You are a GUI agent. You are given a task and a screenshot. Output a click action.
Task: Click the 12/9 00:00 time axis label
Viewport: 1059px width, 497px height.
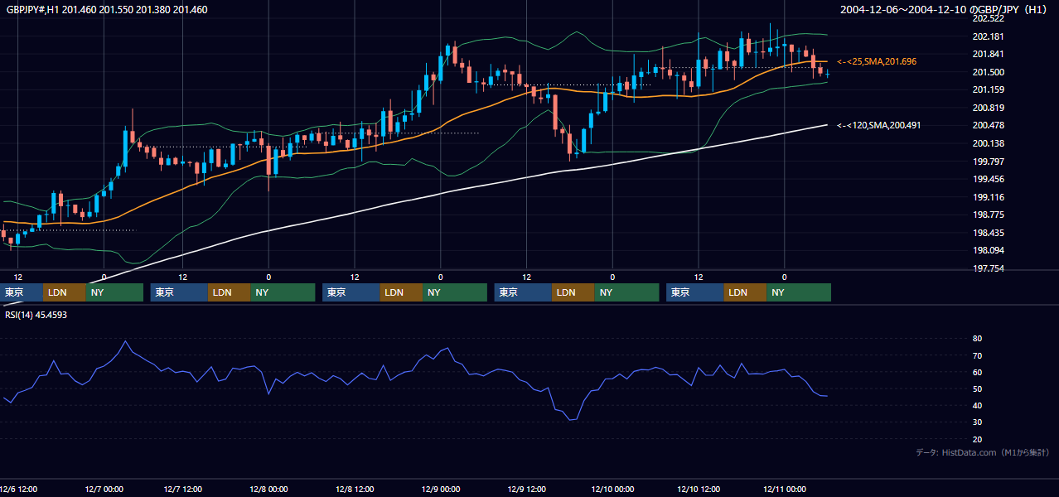pos(441,489)
